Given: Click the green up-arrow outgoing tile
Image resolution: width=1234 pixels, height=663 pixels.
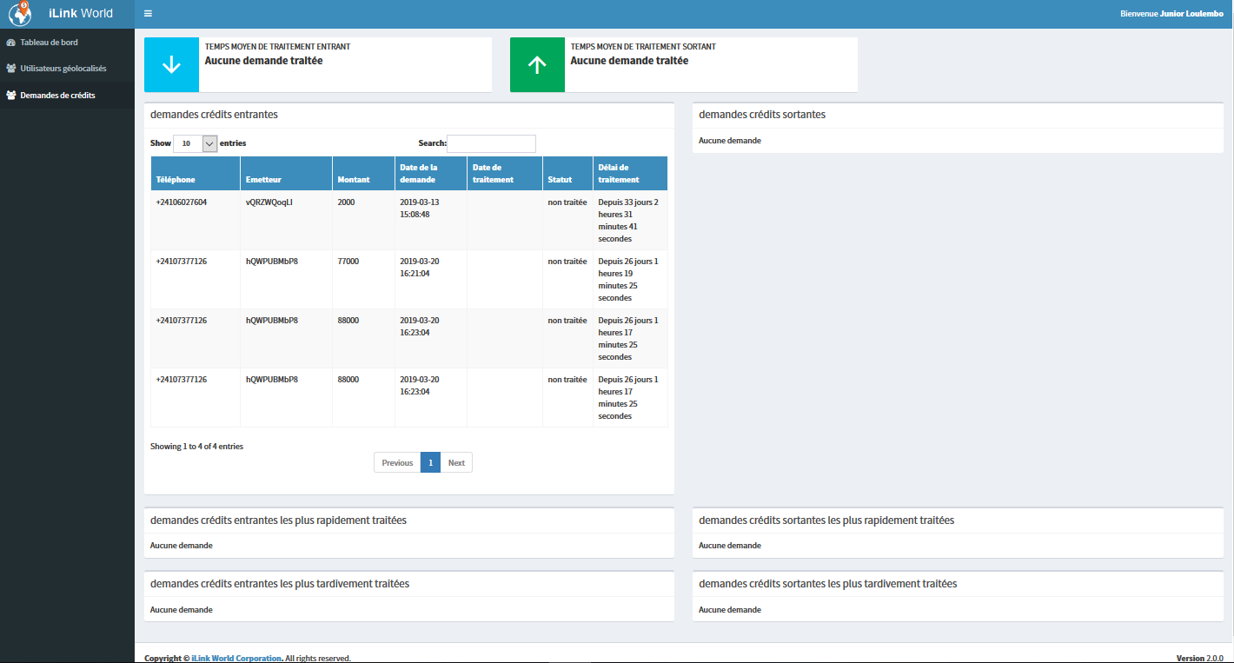Looking at the screenshot, I should [537, 64].
